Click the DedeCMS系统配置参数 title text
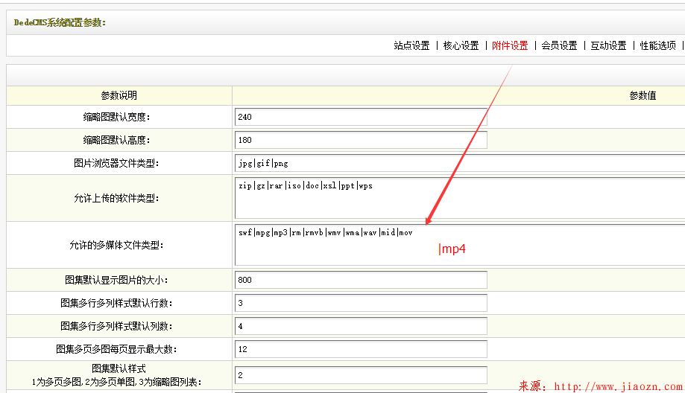The height and width of the screenshot is (393, 685). [x=60, y=22]
